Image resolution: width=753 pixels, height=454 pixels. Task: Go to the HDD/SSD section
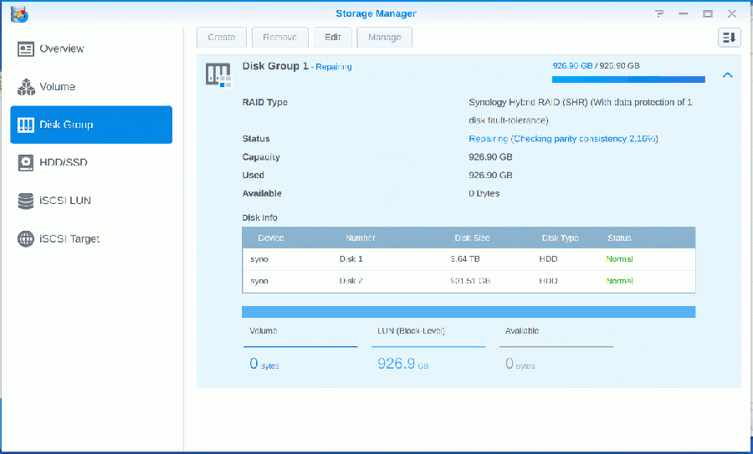[x=90, y=162]
